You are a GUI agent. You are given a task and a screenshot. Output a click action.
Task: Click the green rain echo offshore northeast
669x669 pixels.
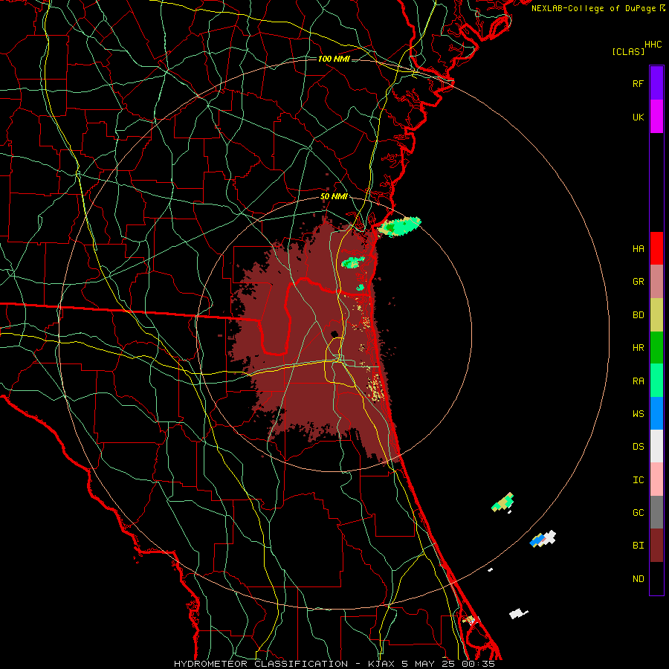(400, 227)
